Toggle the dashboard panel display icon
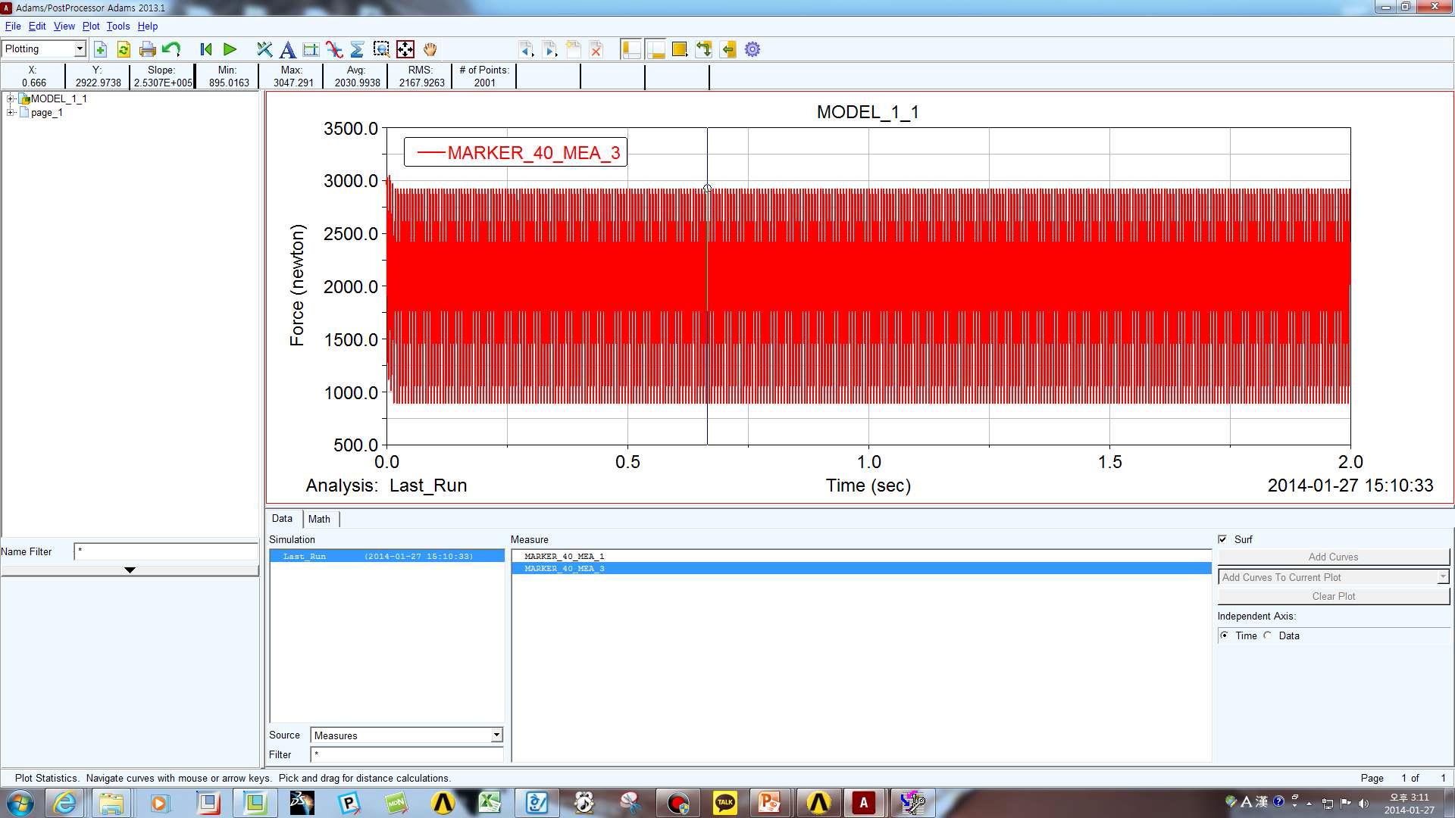1455x818 pixels. tap(656, 50)
